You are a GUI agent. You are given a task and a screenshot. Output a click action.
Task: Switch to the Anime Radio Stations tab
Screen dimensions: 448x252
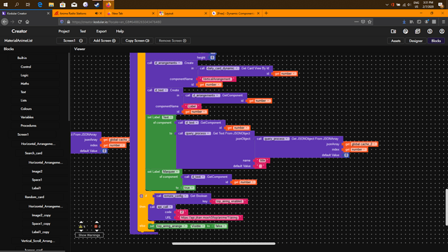[79, 14]
